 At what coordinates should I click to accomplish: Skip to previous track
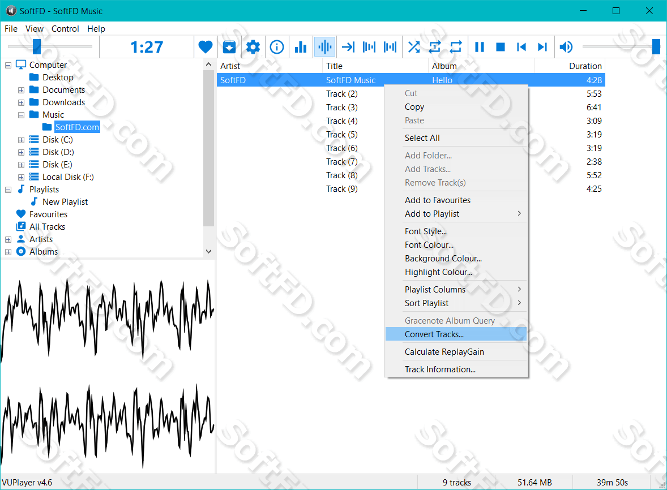coord(521,47)
